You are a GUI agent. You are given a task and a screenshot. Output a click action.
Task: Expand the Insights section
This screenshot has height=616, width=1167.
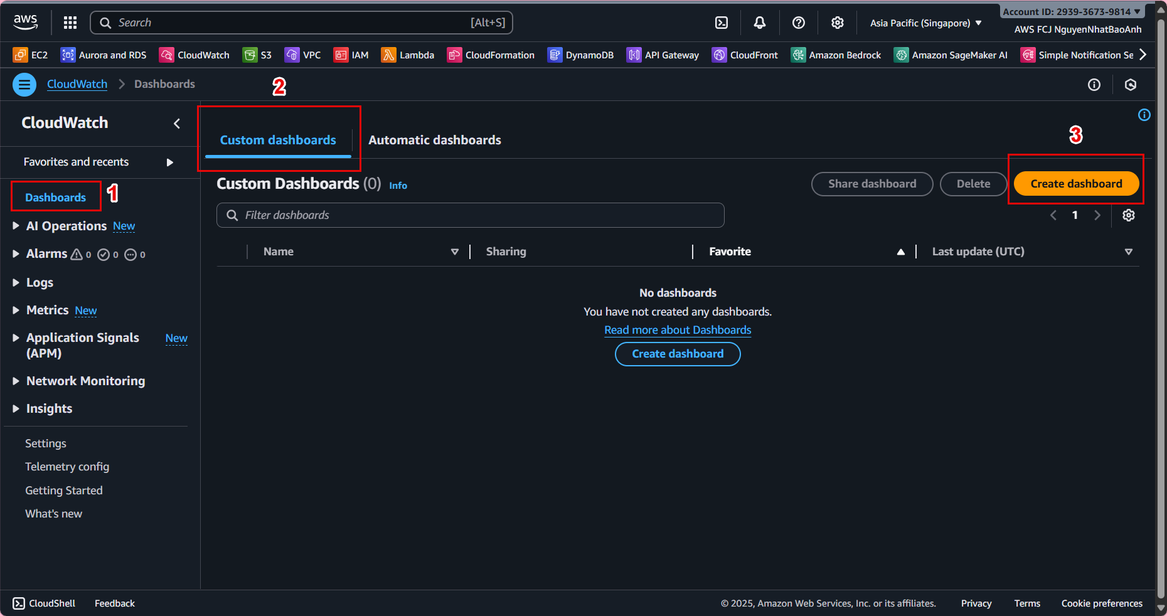pyautogui.click(x=16, y=408)
